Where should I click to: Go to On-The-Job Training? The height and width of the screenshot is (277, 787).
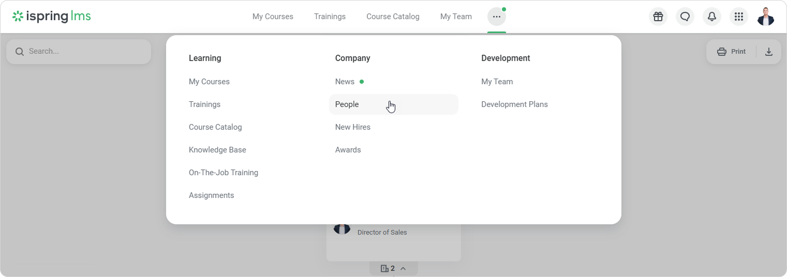pyautogui.click(x=224, y=173)
